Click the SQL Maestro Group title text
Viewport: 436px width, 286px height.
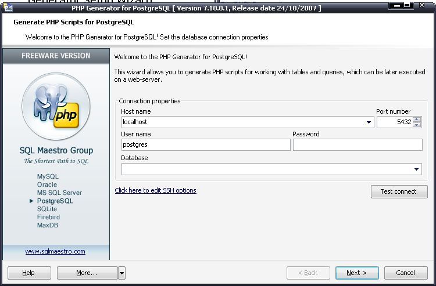[x=56, y=150]
